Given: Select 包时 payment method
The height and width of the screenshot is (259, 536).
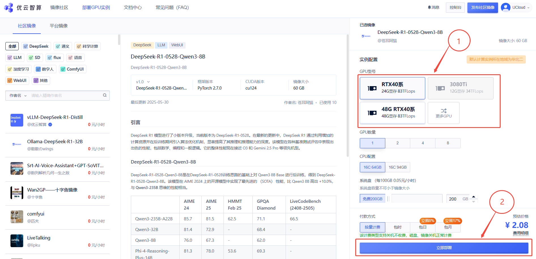Looking at the screenshot, I should (398, 227).
